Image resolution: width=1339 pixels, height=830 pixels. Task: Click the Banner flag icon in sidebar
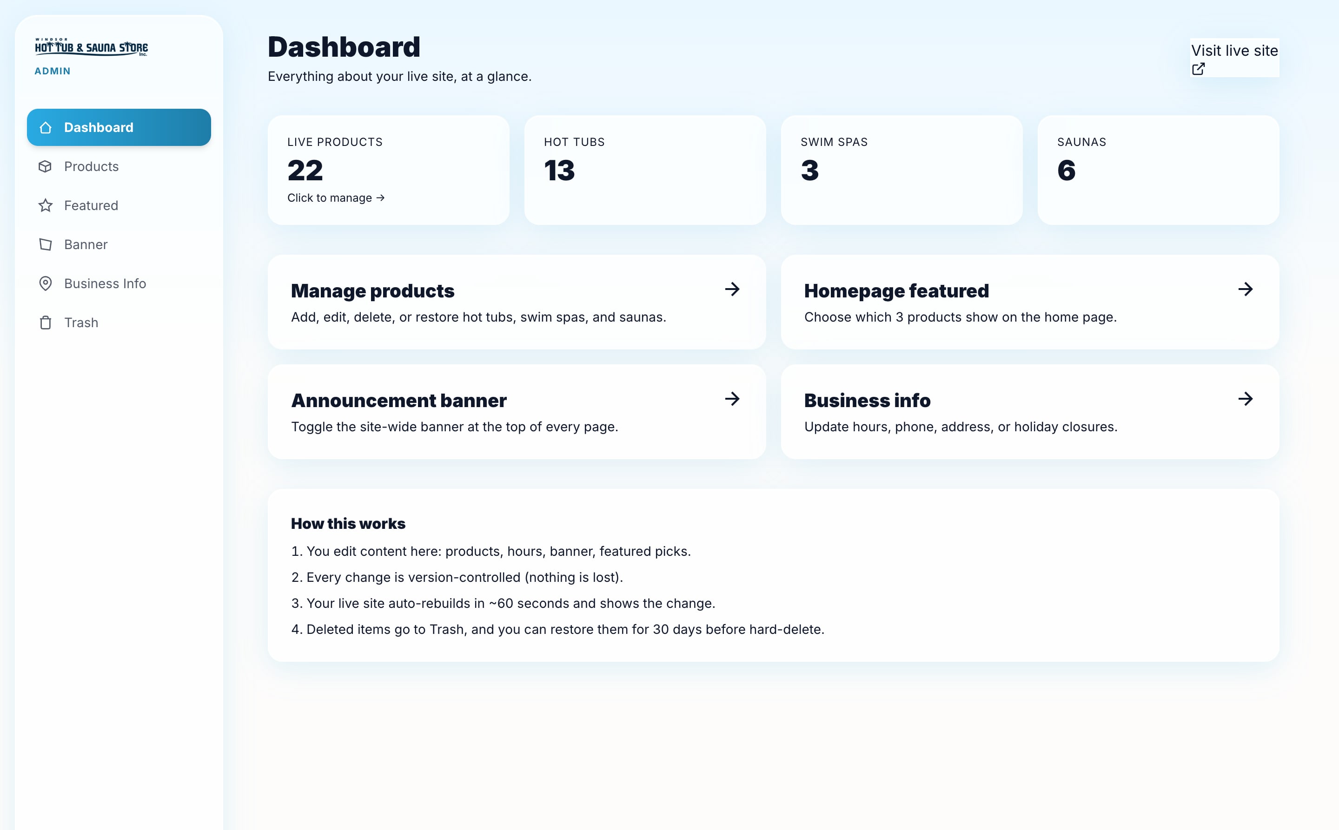[46, 244]
